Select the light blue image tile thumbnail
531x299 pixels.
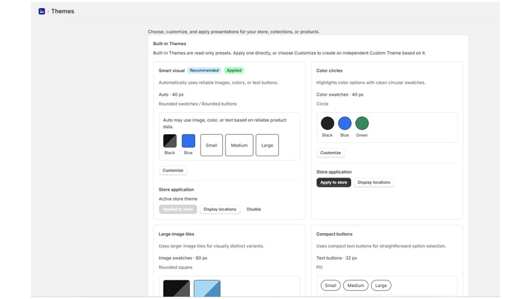(207, 288)
